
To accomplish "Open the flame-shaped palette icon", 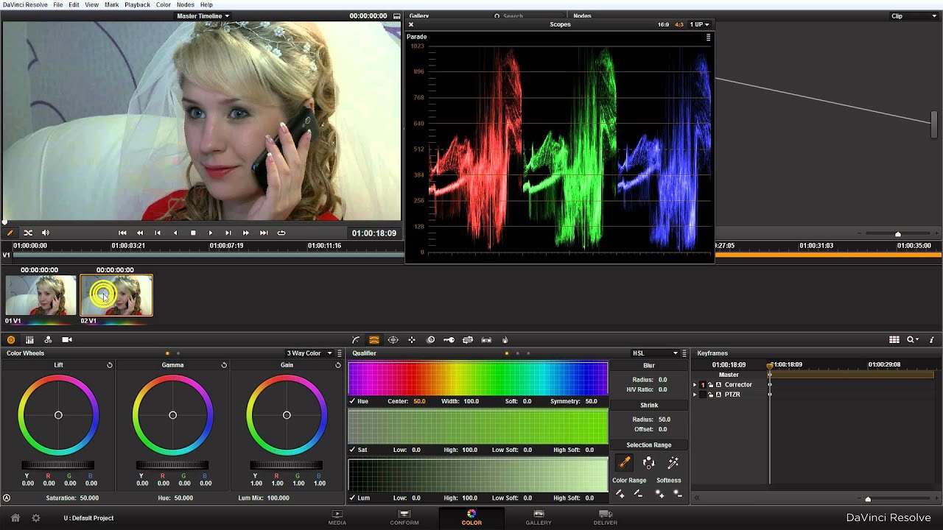I will click(505, 340).
